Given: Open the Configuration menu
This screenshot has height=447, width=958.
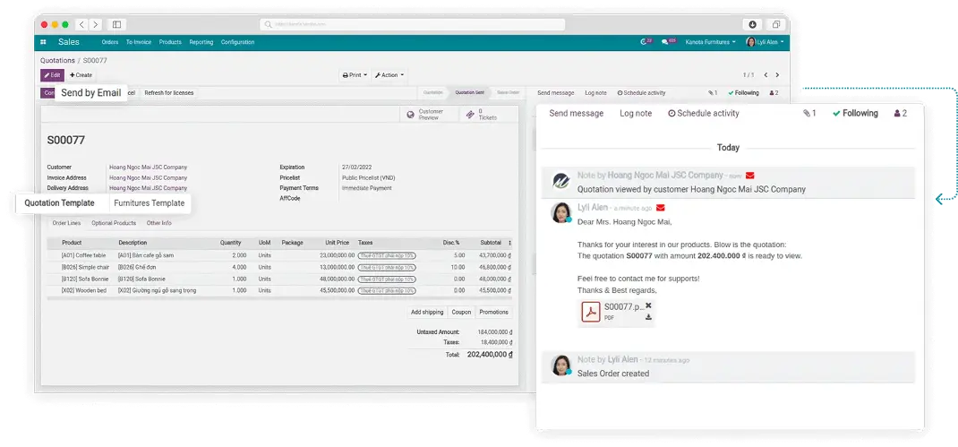Looking at the screenshot, I should pyautogui.click(x=237, y=42).
